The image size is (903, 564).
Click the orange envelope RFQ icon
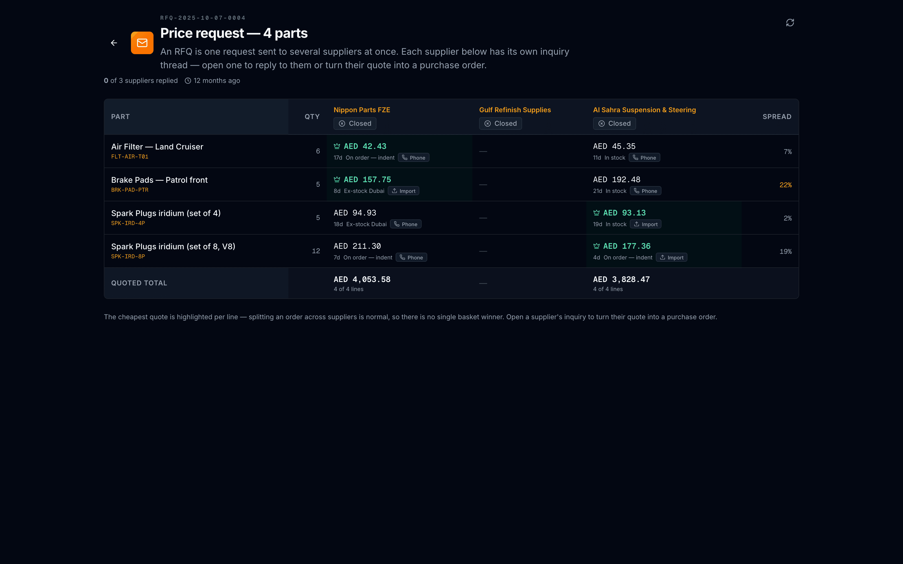click(x=142, y=43)
